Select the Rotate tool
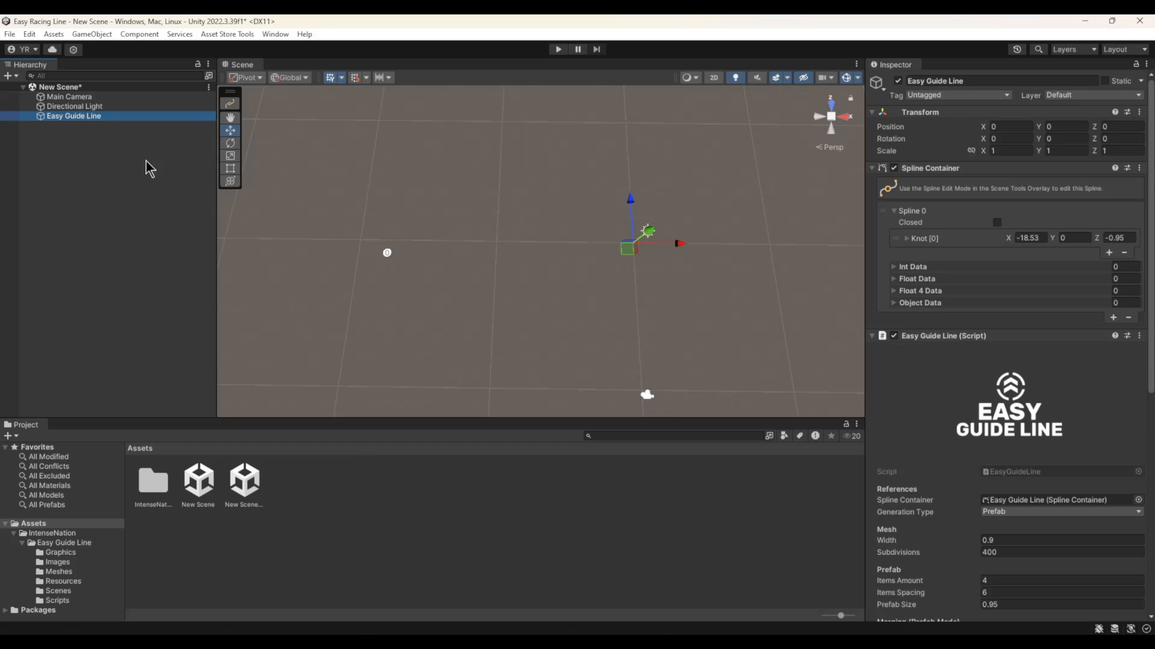 (x=230, y=143)
